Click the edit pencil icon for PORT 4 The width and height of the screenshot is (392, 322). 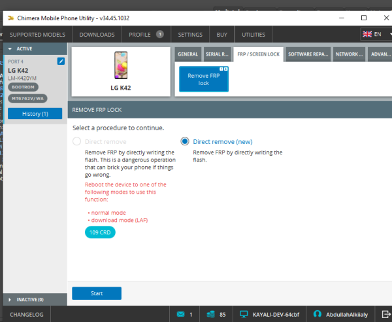coord(61,61)
